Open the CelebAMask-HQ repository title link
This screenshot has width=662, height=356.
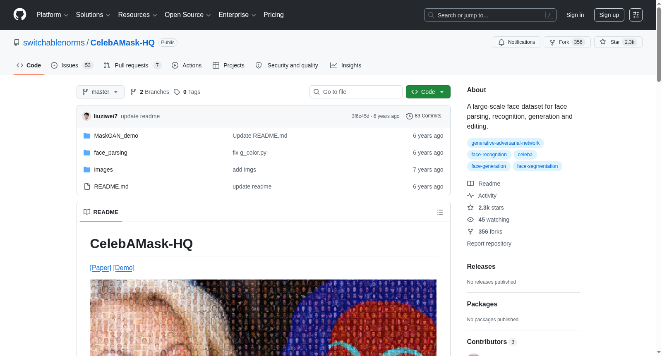122,43
